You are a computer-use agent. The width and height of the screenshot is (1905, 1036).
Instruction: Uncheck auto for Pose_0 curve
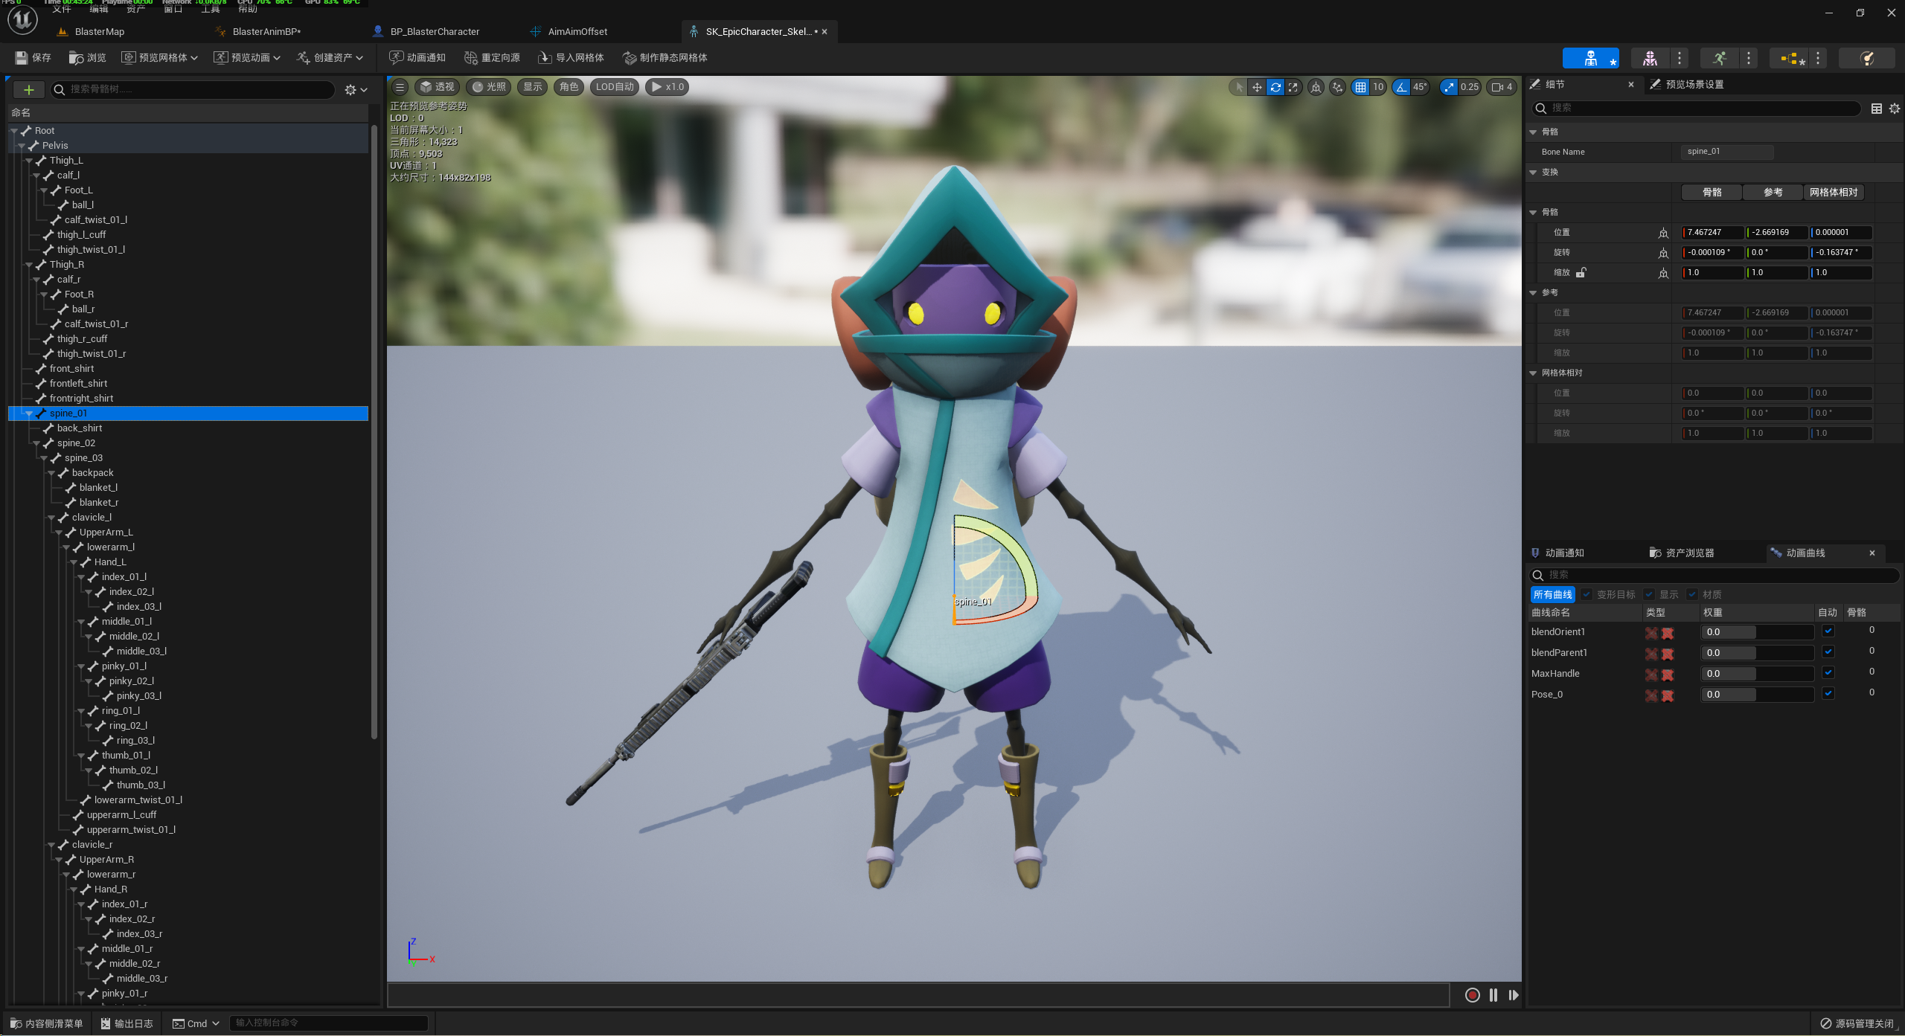(1828, 693)
